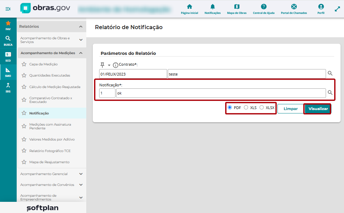Star Relatório Fotográfico TCE report

(x=24, y=151)
